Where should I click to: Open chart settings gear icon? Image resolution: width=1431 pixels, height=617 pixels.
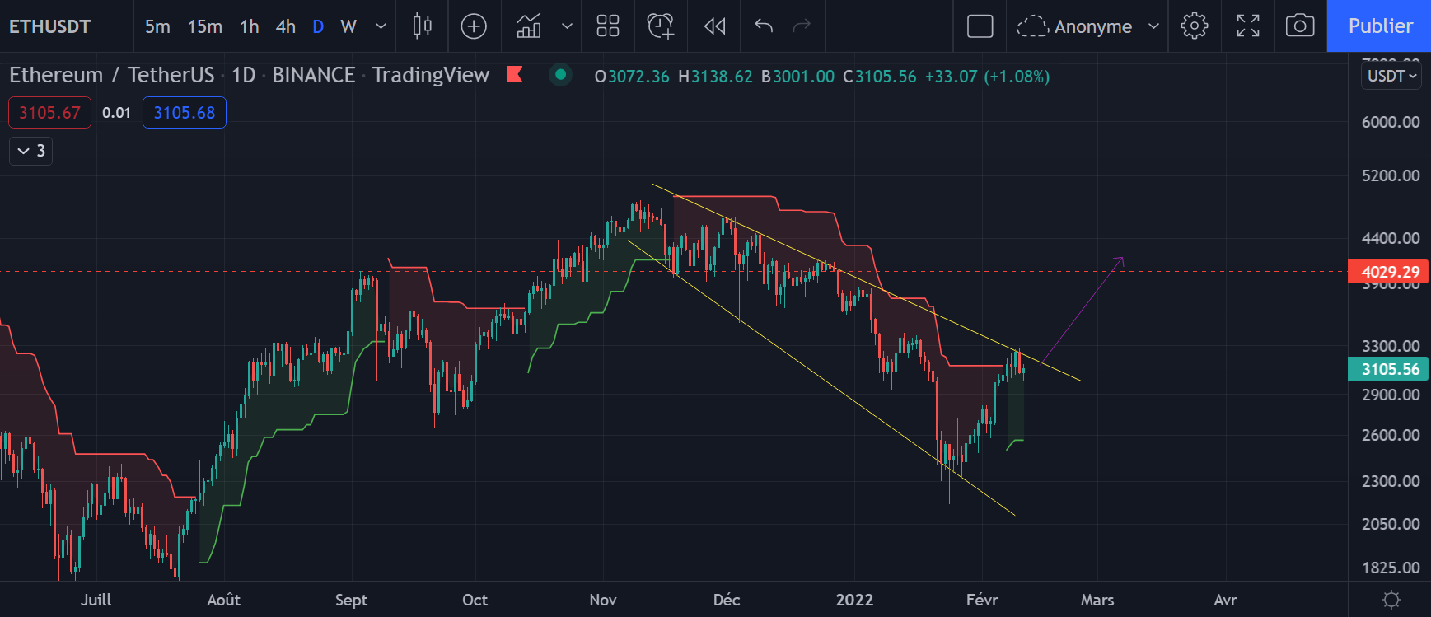[x=1194, y=26]
